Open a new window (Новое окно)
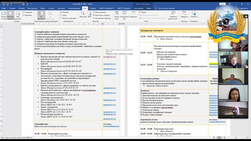Image resolution: width=251 pixels, height=141 pixels. [117, 15]
